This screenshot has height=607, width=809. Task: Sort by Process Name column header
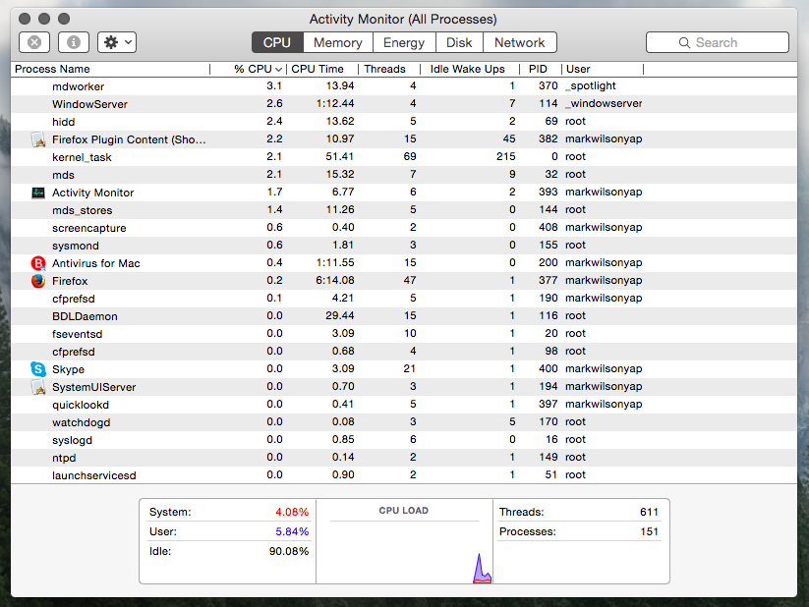pos(110,69)
